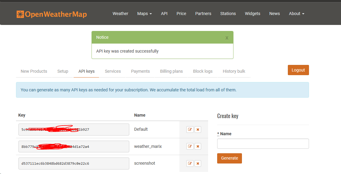Select the key d537111ec6b3848bd682d3879c0e22c6

(x=74, y=163)
